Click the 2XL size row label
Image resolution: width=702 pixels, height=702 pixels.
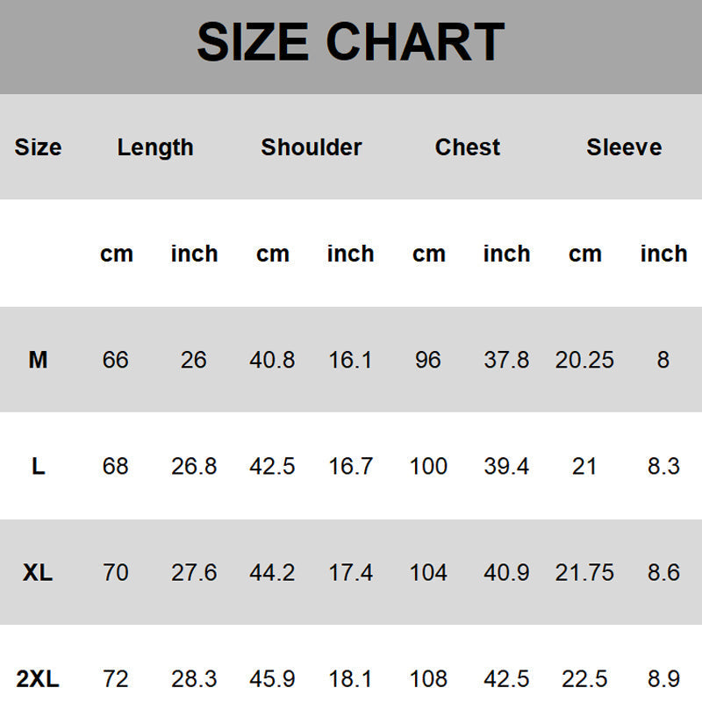click(x=38, y=679)
